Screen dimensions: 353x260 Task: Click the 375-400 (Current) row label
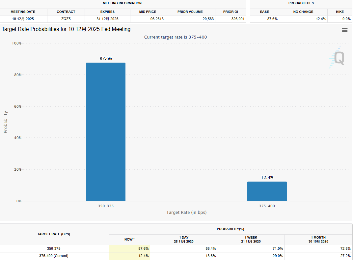tap(54, 256)
